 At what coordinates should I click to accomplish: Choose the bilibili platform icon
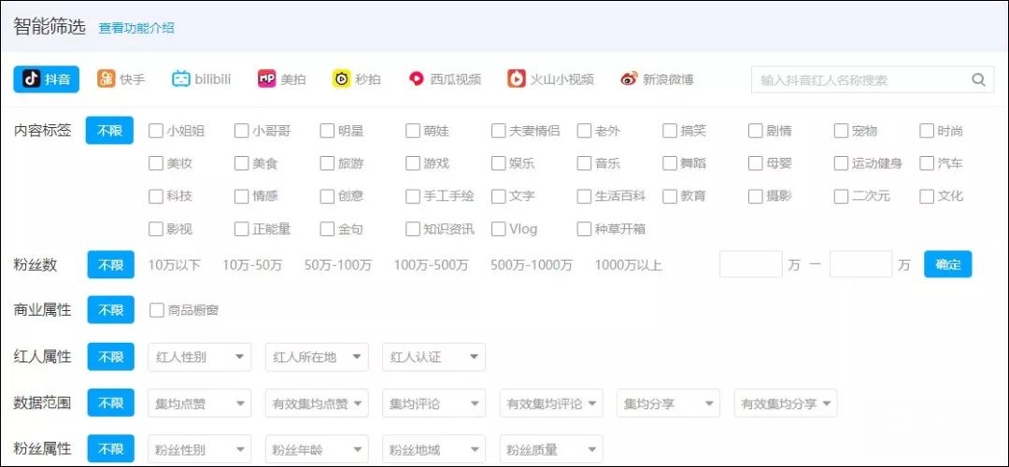coord(180,79)
